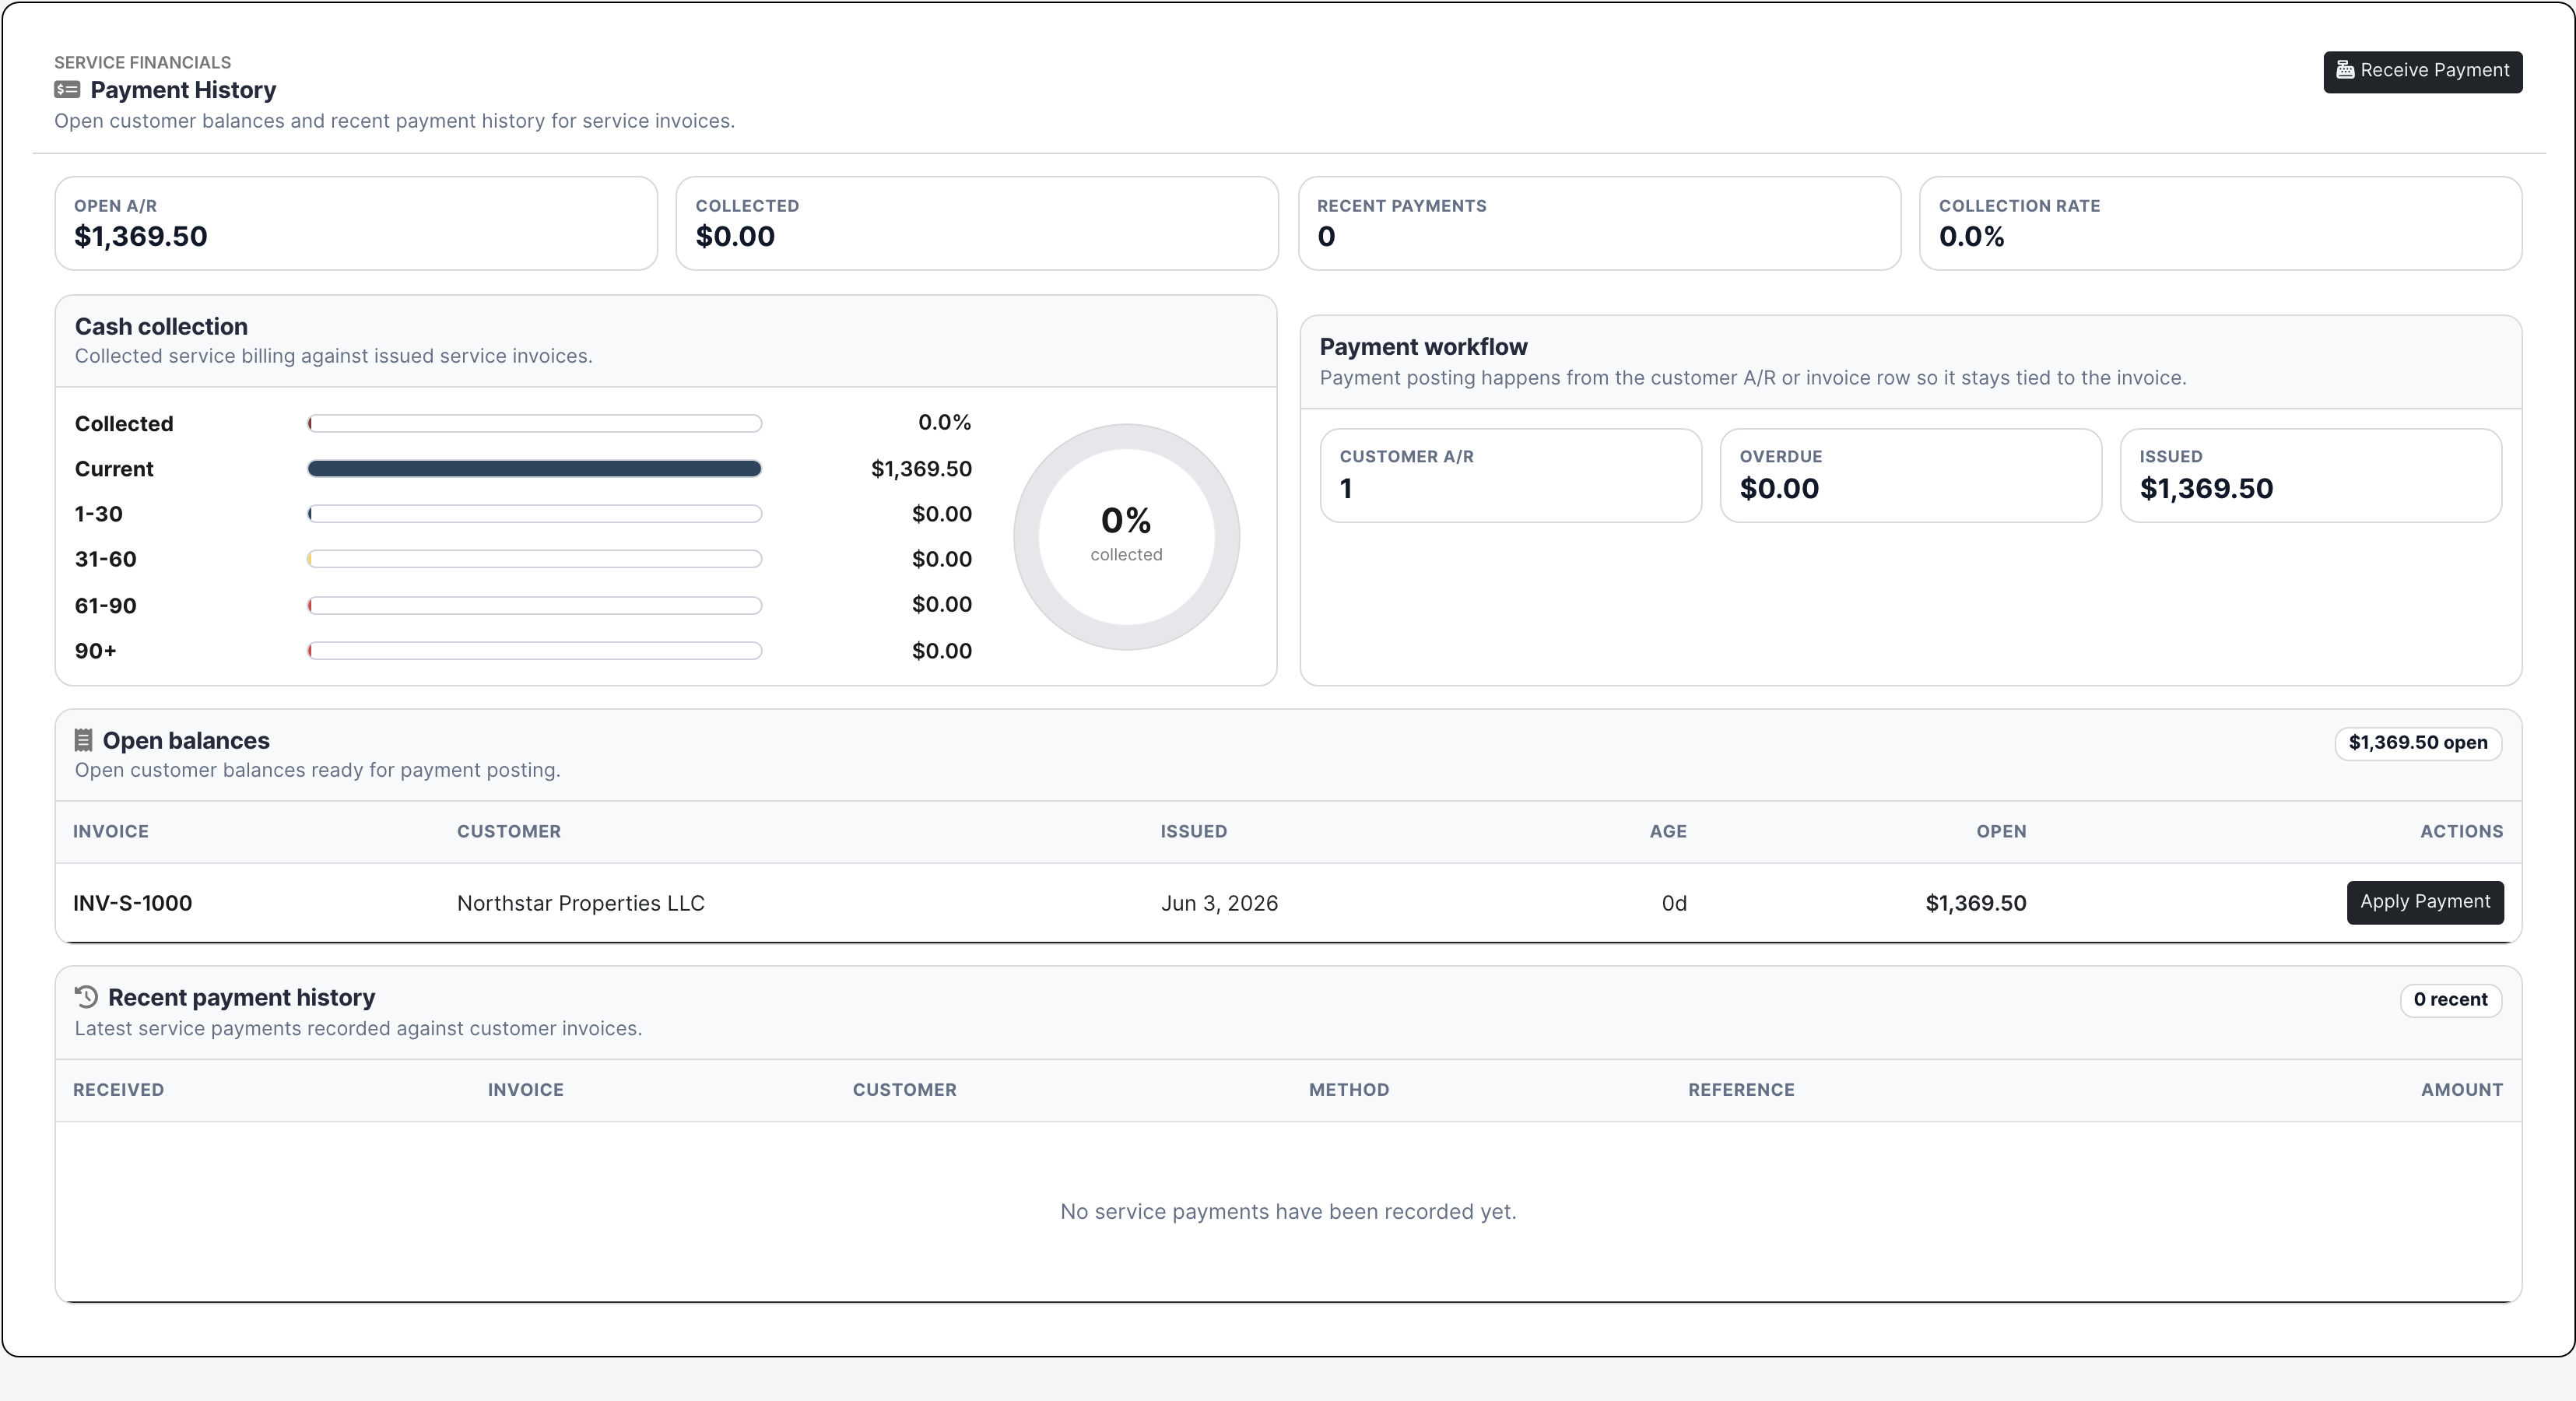Click the Current row $1,369.50 value
The width and height of the screenshot is (2576, 1401).
click(x=921, y=469)
